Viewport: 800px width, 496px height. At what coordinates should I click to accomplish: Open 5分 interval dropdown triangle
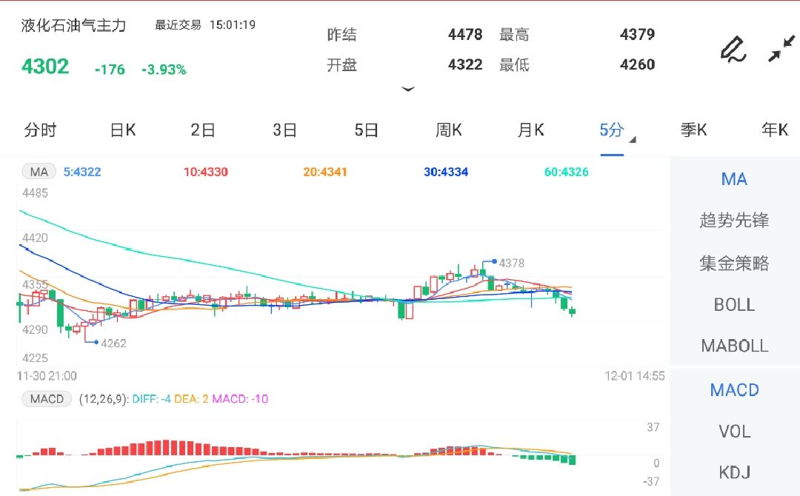pyautogui.click(x=633, y=140)
